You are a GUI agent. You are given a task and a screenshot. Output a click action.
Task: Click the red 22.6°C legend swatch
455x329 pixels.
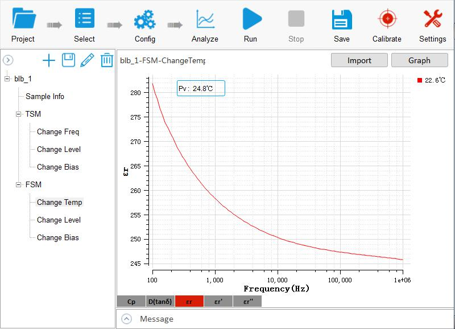click(x=420, y=81)
